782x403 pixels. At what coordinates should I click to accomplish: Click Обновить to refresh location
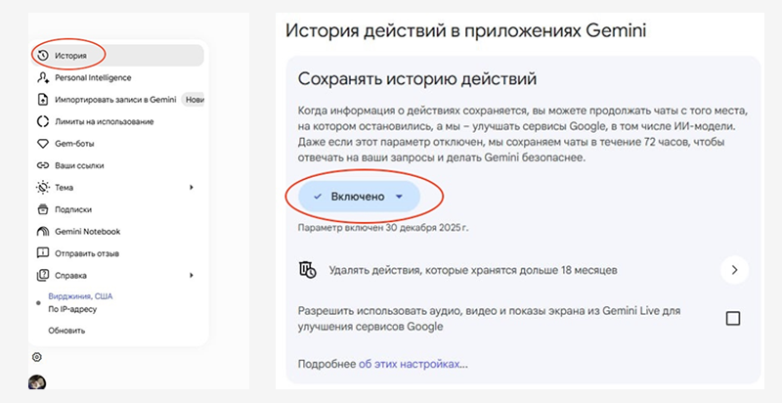point(66,331)
